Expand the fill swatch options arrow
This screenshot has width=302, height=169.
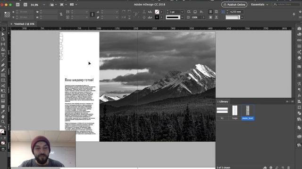[161, 12]
